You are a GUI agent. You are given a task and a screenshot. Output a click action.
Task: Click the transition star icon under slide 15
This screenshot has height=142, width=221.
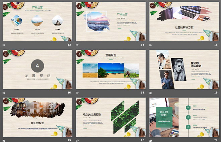coord(151,45)
